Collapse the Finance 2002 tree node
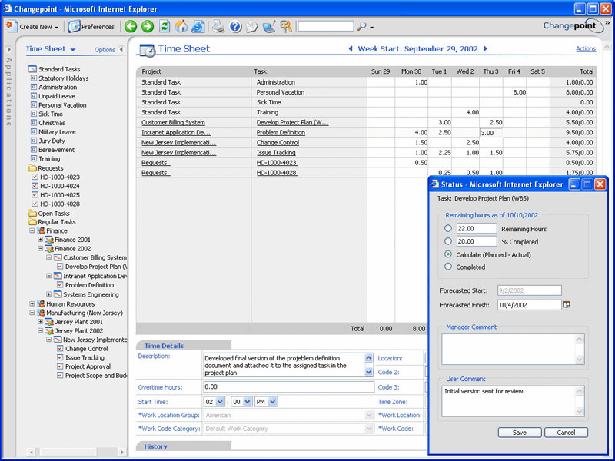615x461 pixels. (x=41, y=248)
